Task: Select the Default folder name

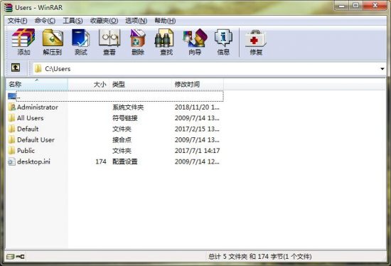Action: 28,129
